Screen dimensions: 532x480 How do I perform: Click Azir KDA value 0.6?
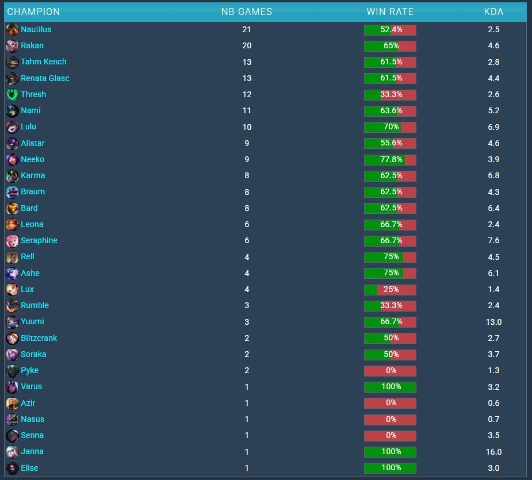[493, 403]
